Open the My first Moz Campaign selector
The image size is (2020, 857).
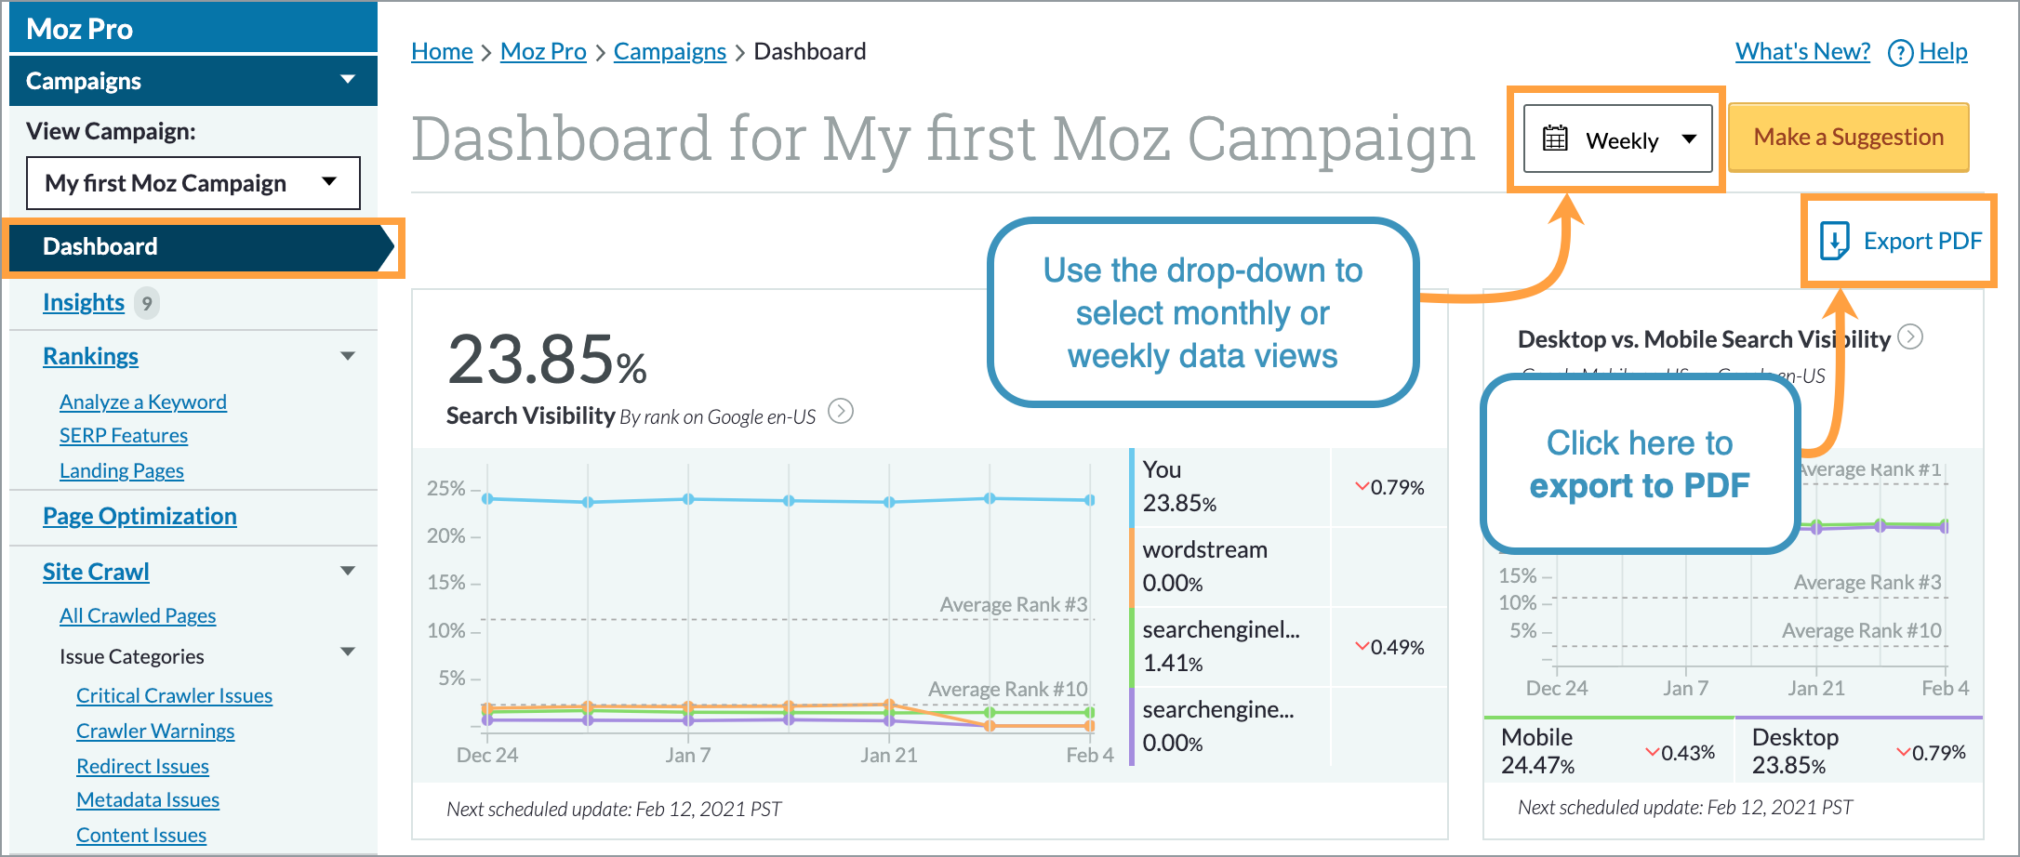tap(193, 183)
